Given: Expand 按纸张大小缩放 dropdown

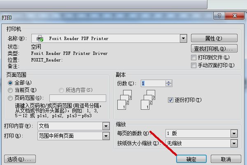Looking at the screenshot, I should point(234,144).
